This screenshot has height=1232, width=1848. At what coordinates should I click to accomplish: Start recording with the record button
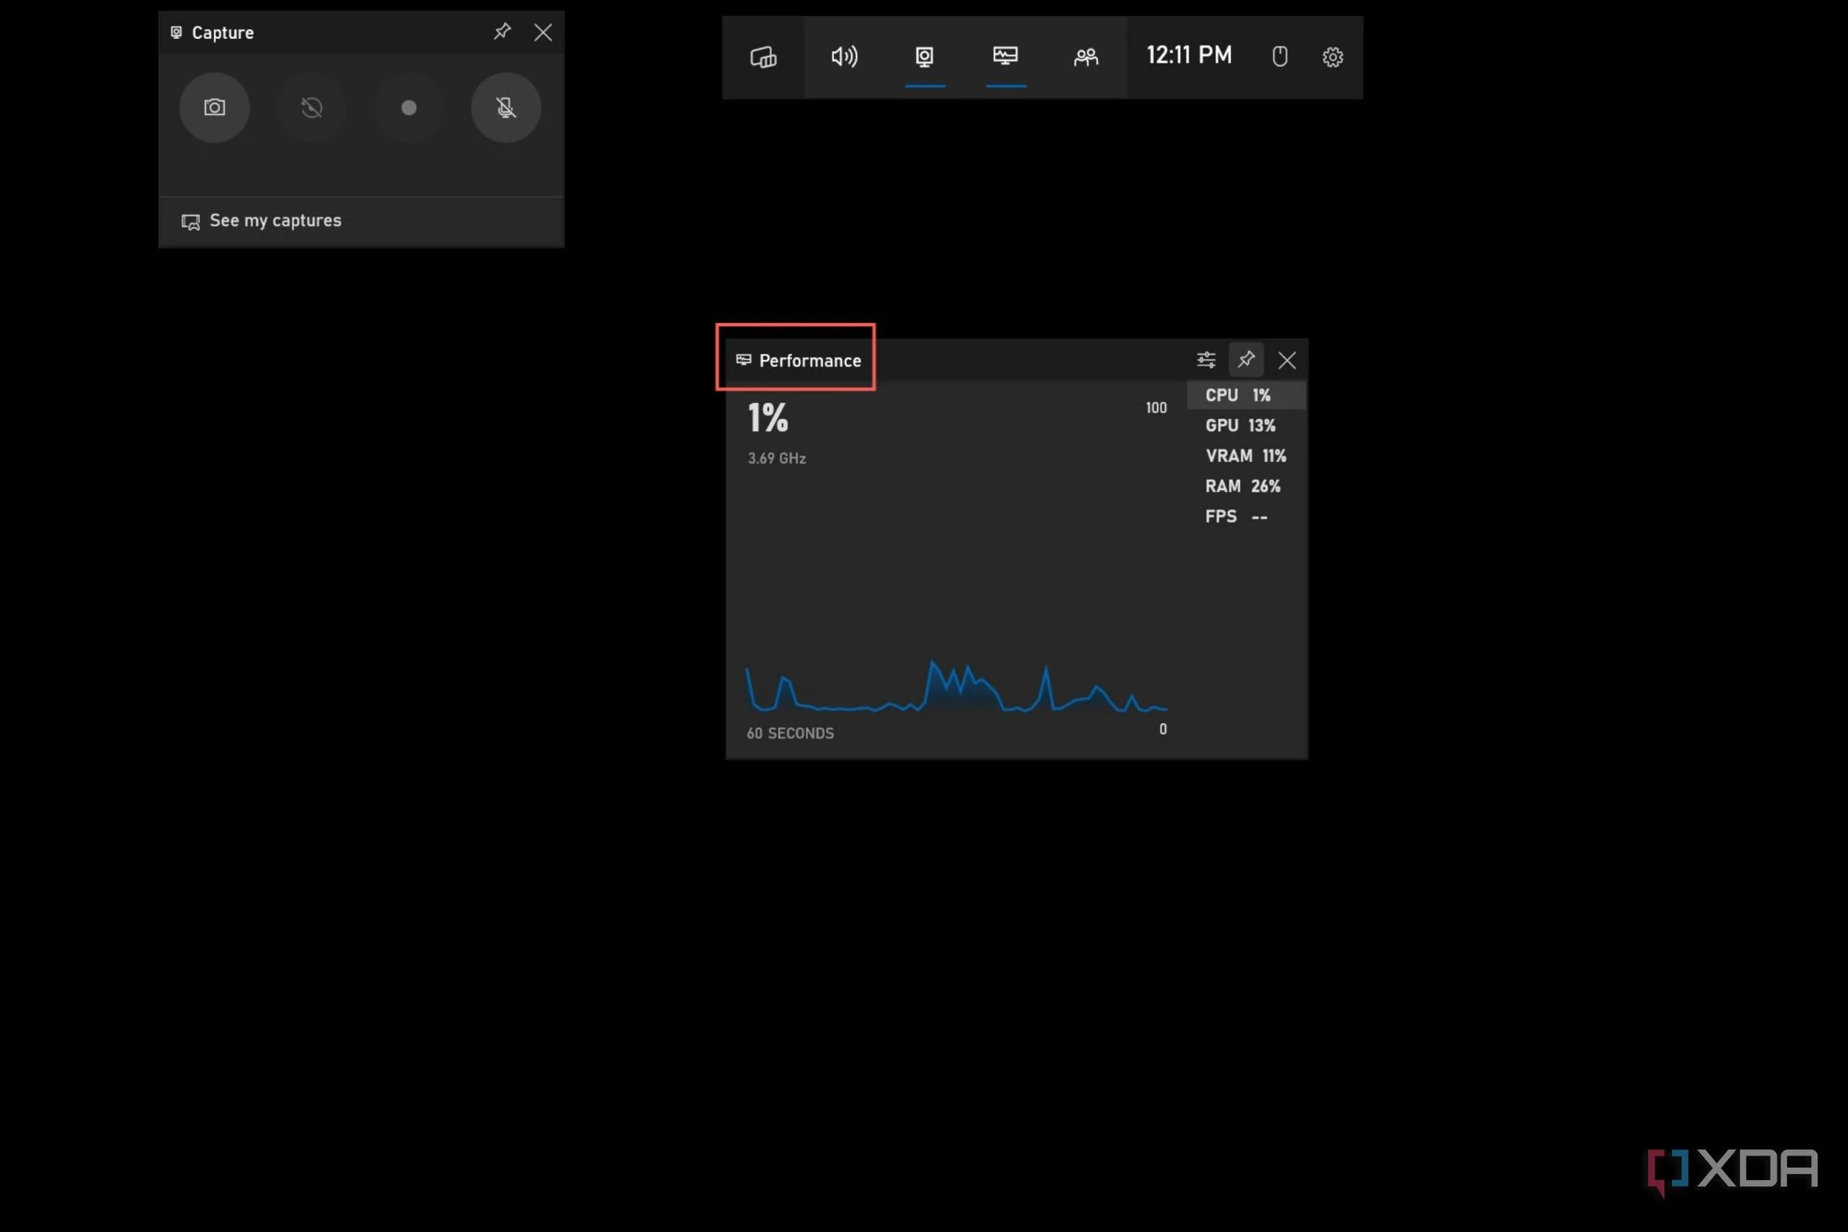[x=408, y=107]
